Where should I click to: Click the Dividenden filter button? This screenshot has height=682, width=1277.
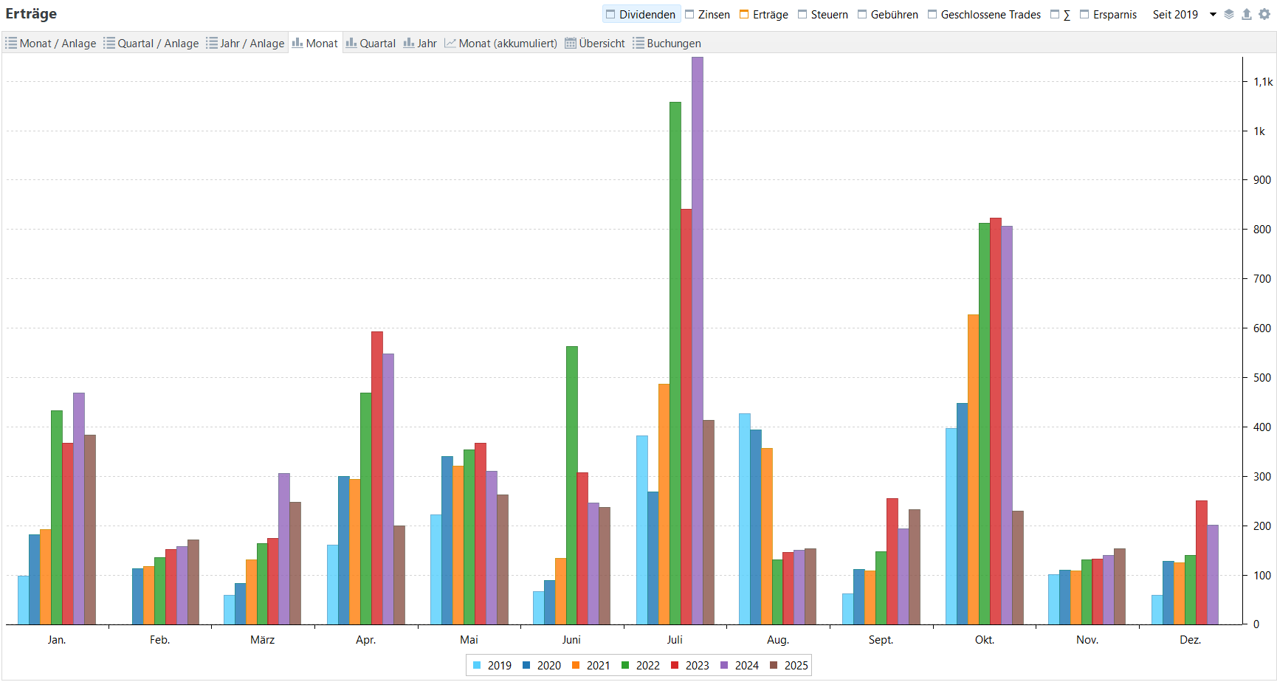(641, 15)
